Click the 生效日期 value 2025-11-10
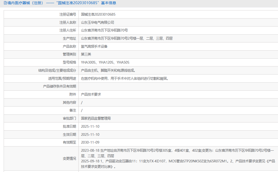The height and width of the screenshot is (172, 278). click(90, 134)
